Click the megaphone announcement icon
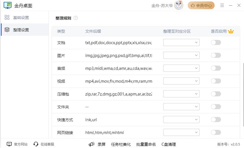Viewport: 244px width, 148px height. [91, 144]
